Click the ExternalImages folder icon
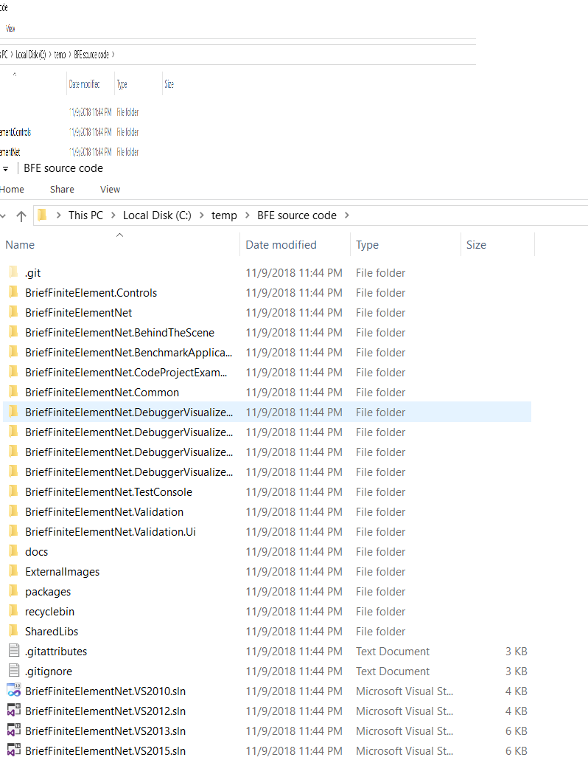The height and width of the screenshot is (763, 588). 13,571
